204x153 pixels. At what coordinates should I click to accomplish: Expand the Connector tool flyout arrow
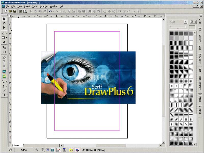(6, 82)
